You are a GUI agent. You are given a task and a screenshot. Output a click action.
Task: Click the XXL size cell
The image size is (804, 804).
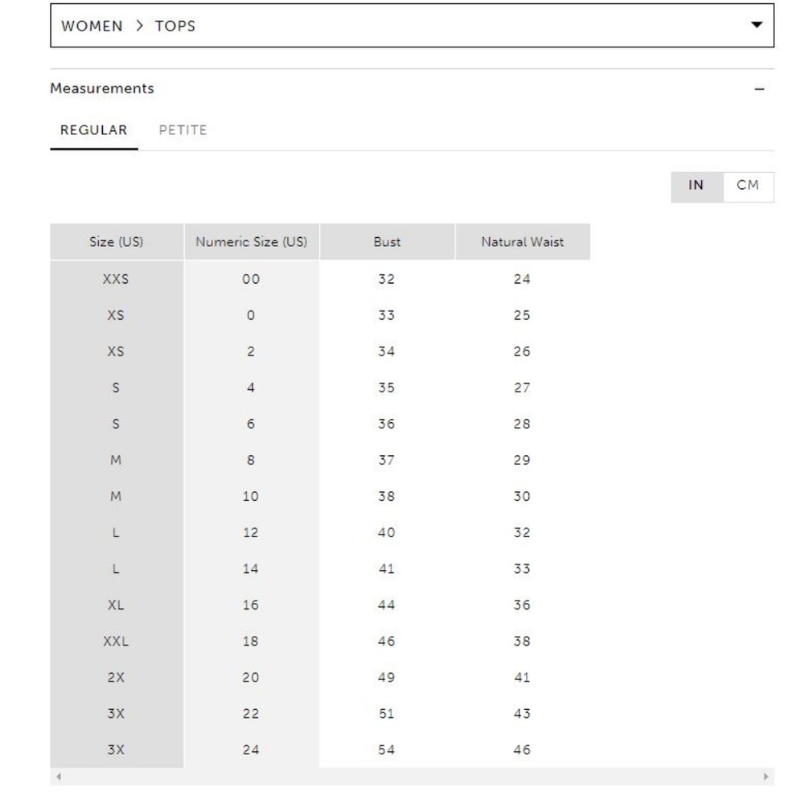point(117,642)
